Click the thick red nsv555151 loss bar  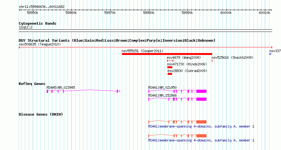(167, 54)
